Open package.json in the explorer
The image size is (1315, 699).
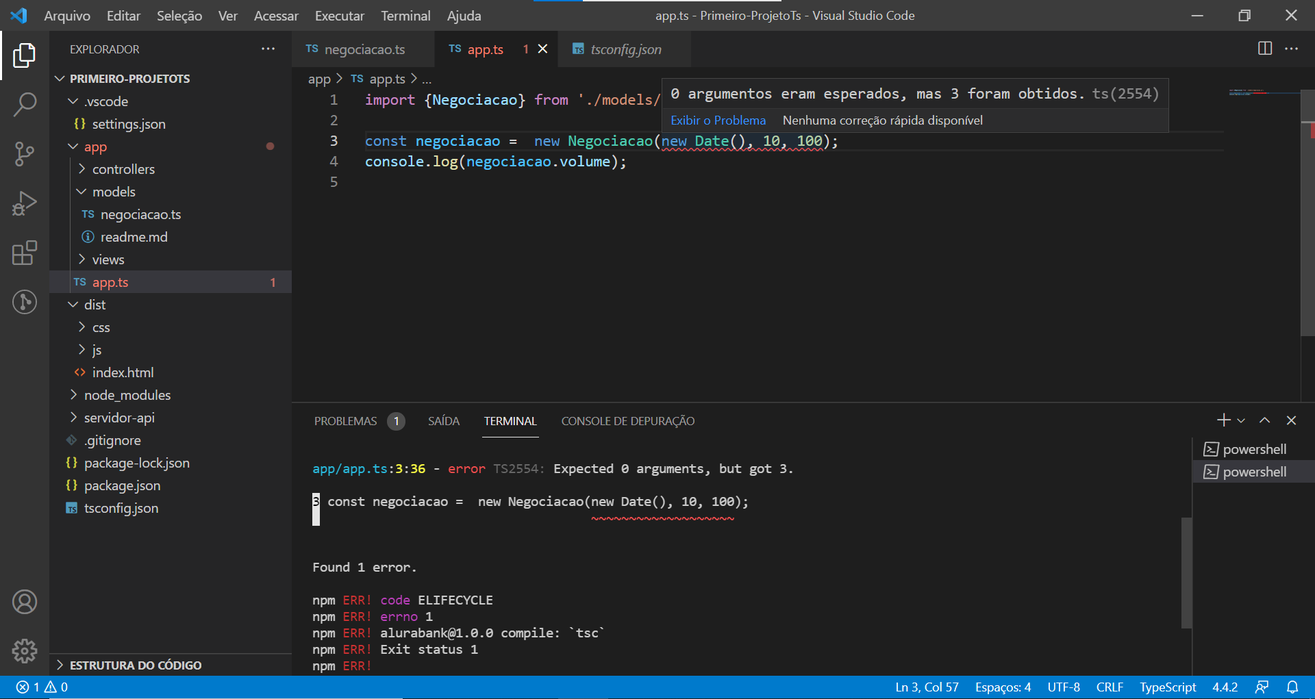172,485
